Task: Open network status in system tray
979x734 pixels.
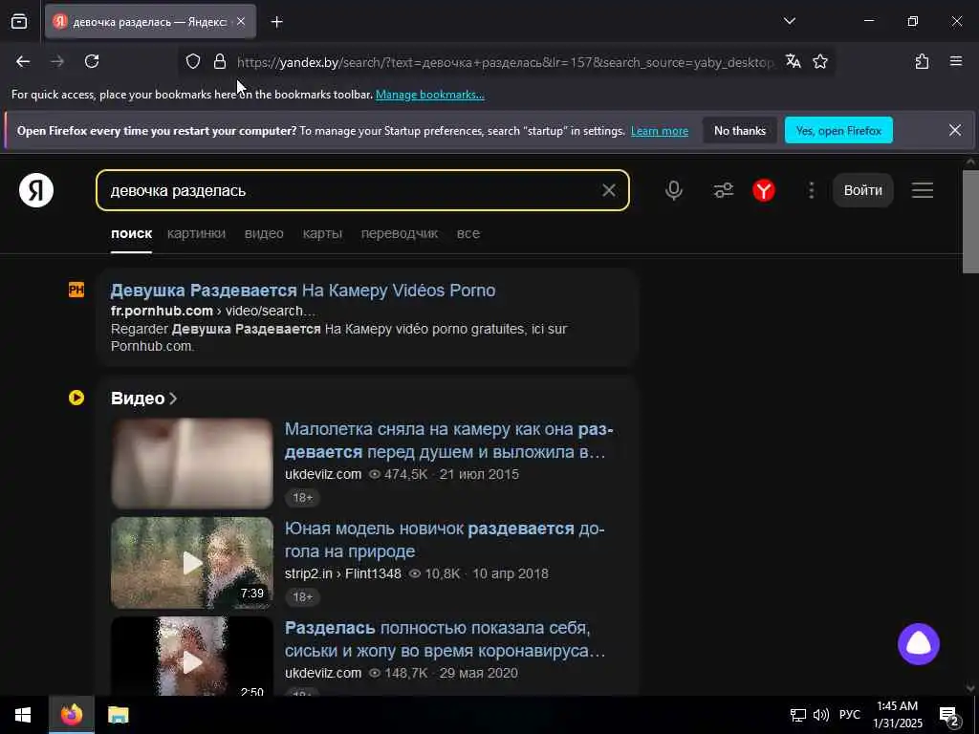Action: pyautogui.click(x=797, y=715)
